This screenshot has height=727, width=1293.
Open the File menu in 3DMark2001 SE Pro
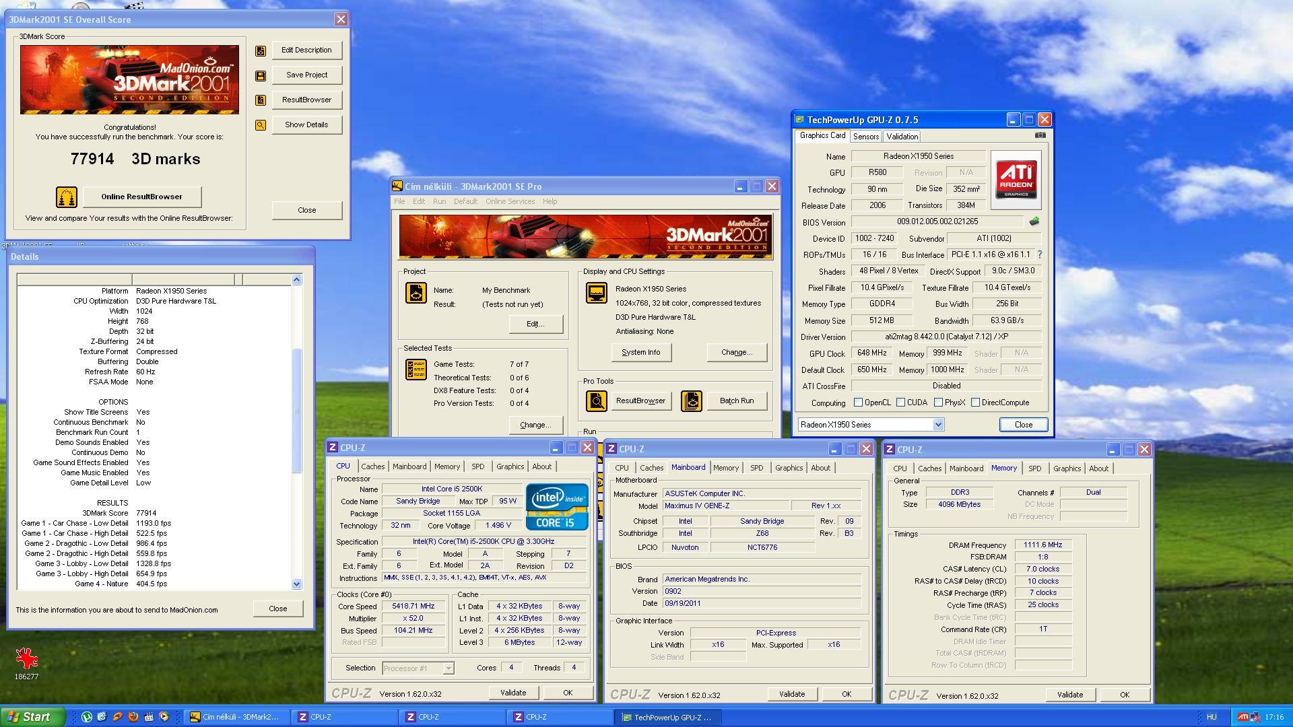399,201
